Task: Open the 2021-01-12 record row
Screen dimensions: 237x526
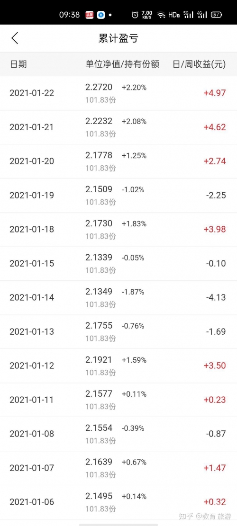Action: pos(118,366)
